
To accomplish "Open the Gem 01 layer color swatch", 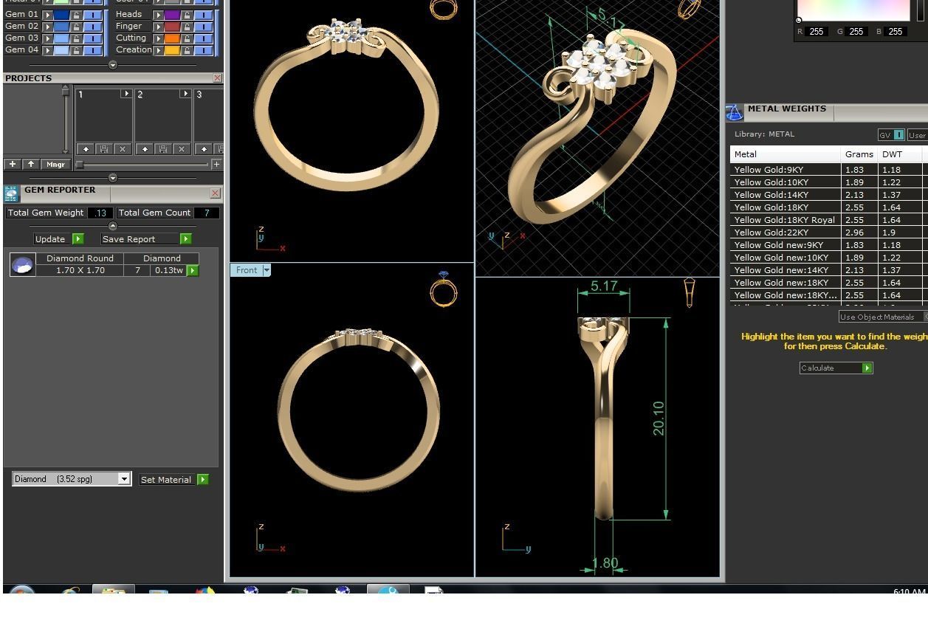I will pyautogui.click(x=61, y=15).
